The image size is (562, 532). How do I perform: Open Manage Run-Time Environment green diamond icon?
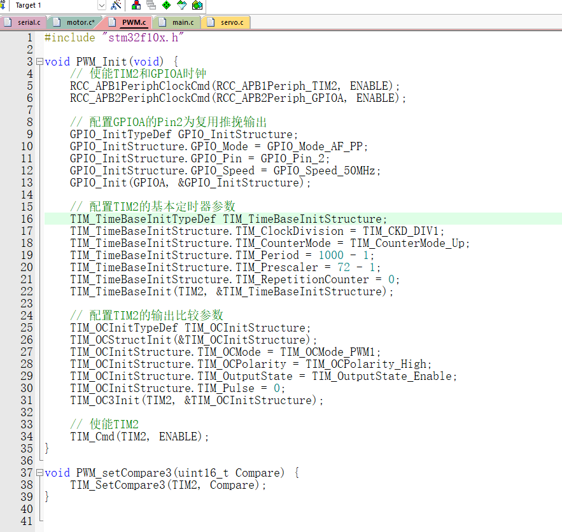167,5
